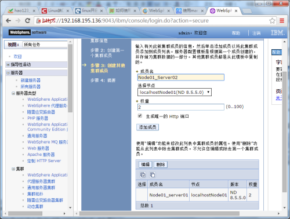Click the IBM logo

point(278,33)
